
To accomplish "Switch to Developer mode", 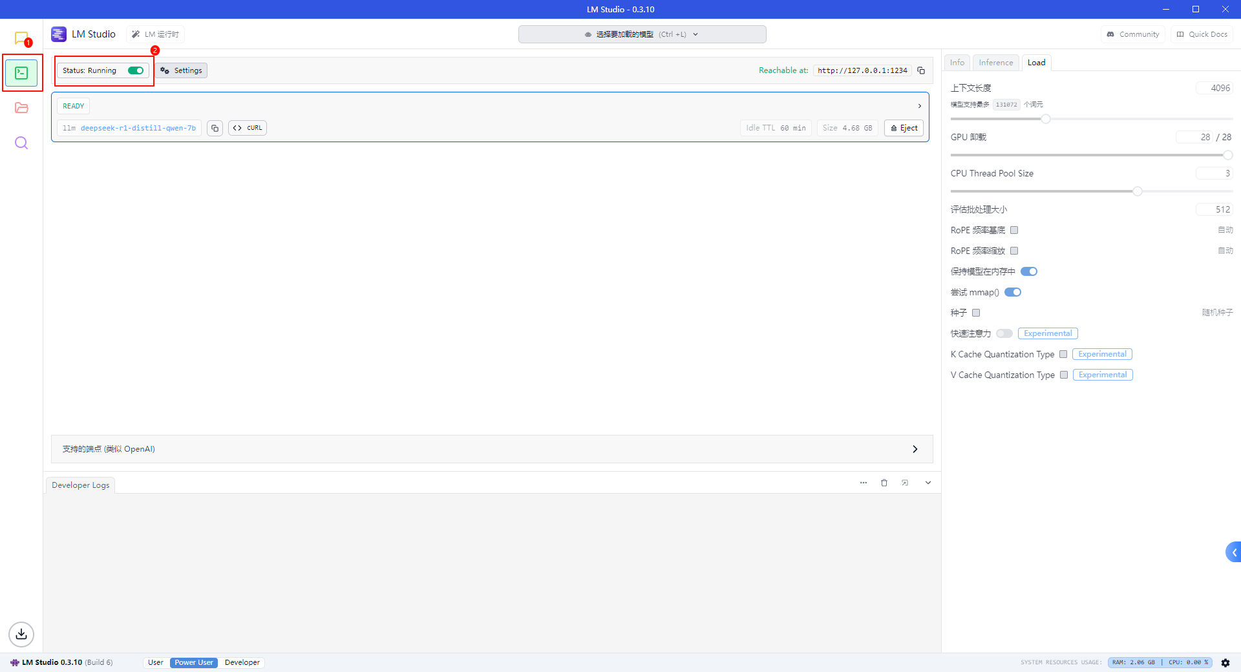I will 242,662.
